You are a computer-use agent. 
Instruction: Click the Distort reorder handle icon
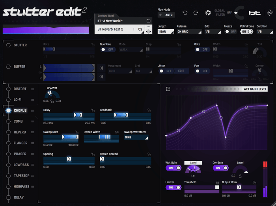[x=33, y=89]
